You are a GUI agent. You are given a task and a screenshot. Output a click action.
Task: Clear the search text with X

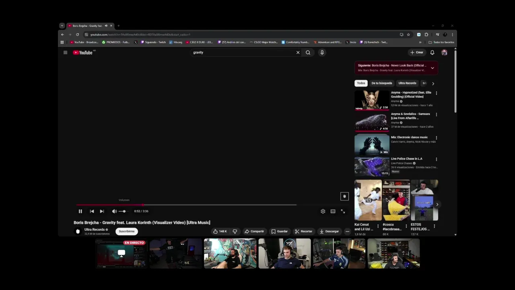click(x=298, y=52)
